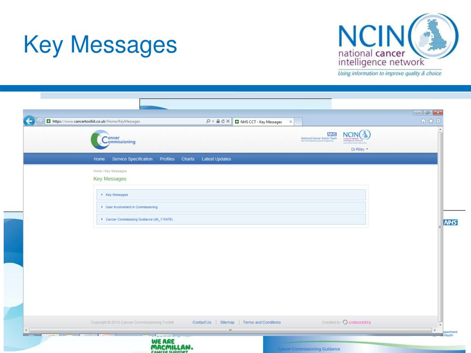Viewport: 471px width, 353px height.
Task: Click the small NCIN logo on the webpage
Action: [356, 136]
